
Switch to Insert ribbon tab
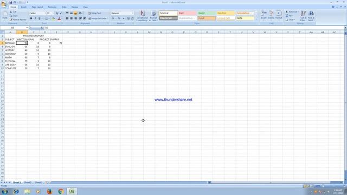(x=24, y=7)
